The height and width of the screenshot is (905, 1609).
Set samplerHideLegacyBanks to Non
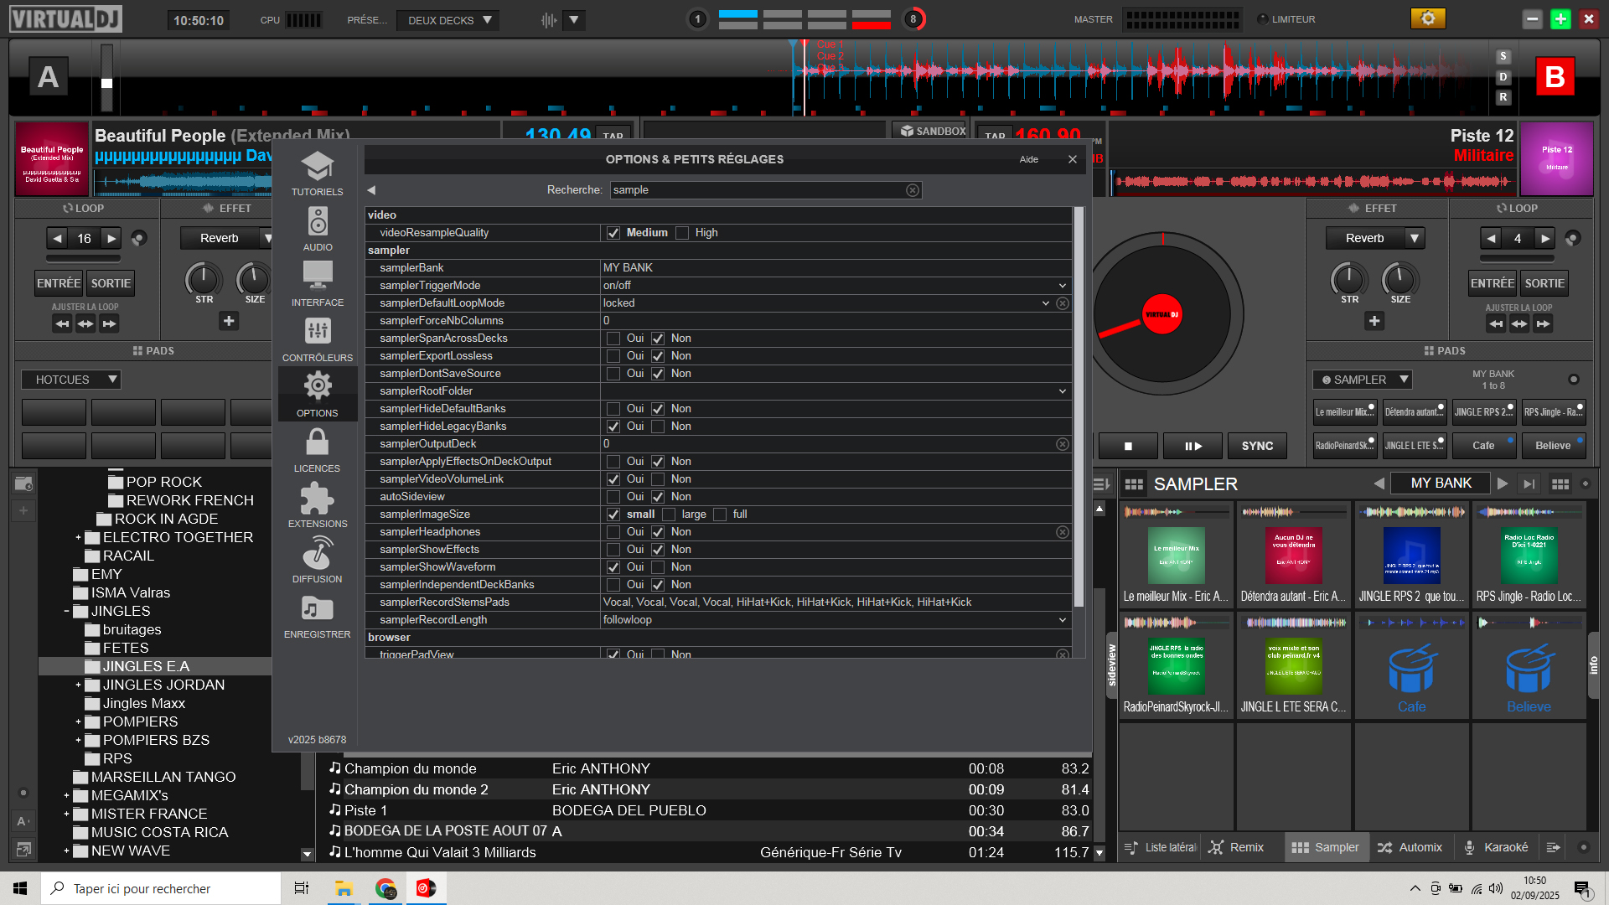(x=658, y=427)
